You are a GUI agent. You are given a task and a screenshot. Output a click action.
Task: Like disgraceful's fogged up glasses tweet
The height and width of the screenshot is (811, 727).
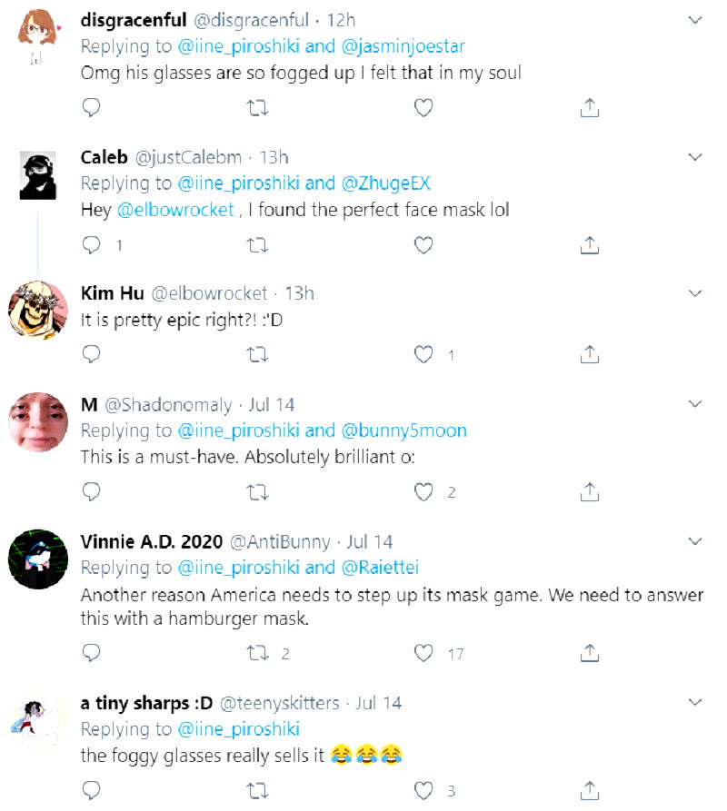(423, 108)
